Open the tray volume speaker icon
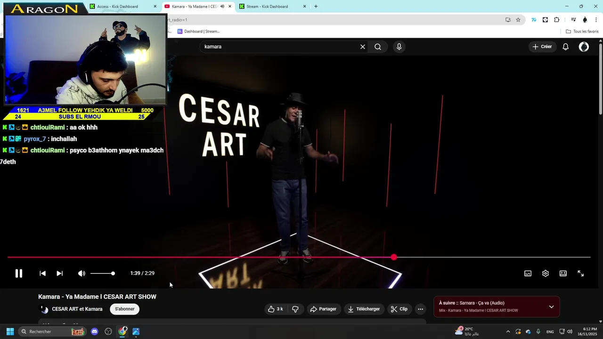 tap(570, 331)
